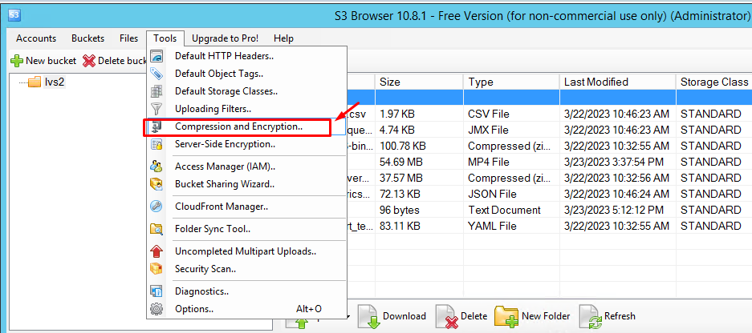
Task: Open Options from Tools menu
Action: click(246, 309)
